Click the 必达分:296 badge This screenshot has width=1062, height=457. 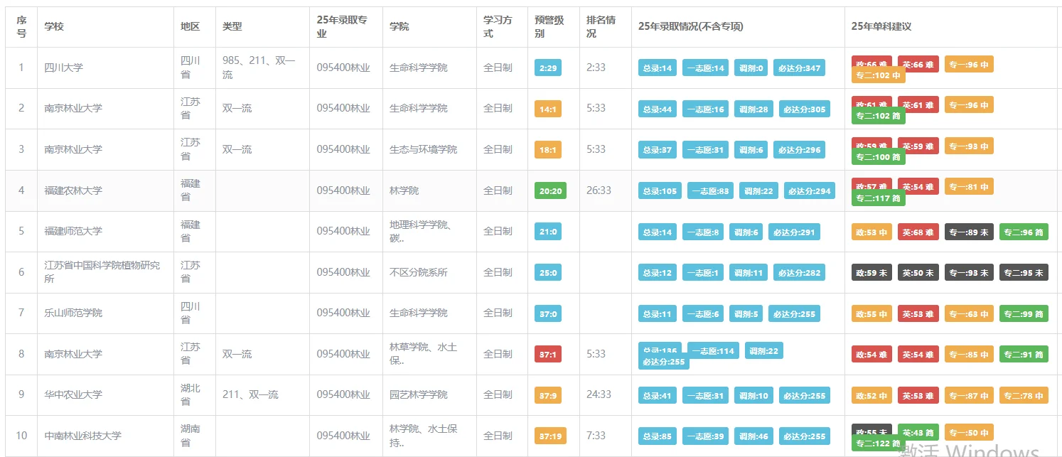click(799, 150)
